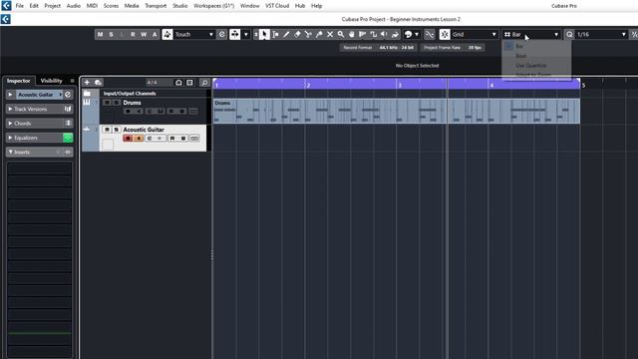Open the File menu
Image resolution: width=638 pixels, height=359 pixels.
[x=20, y=6]
